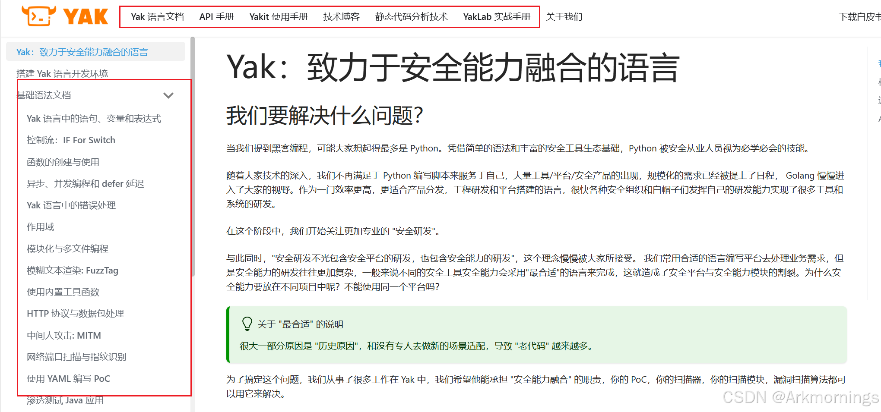This screenshot has height=412, width=881.
Task: Open 搭建 Yak 语言开发环境 in the sidebar
Action: pyautogui.click(x=61, y=73)
